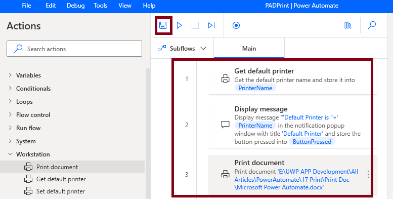
Task: Open the Debug menu
Action: click(76, 6)
